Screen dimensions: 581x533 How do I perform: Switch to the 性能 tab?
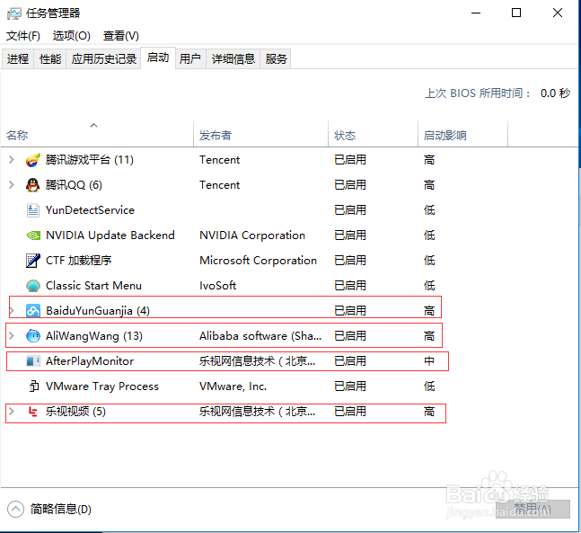[50, 58]
